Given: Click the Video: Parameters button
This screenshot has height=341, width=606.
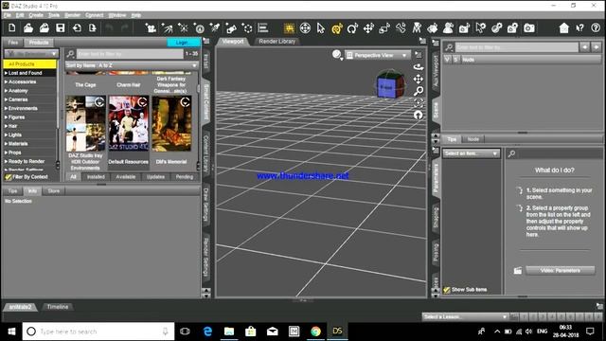Looking at the screenshot, I should tap(560, 270).
